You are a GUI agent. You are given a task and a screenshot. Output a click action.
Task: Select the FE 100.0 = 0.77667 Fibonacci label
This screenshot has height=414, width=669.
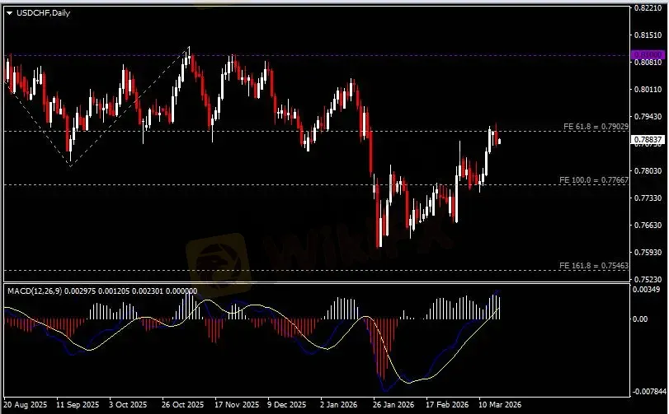coord(594,179)
